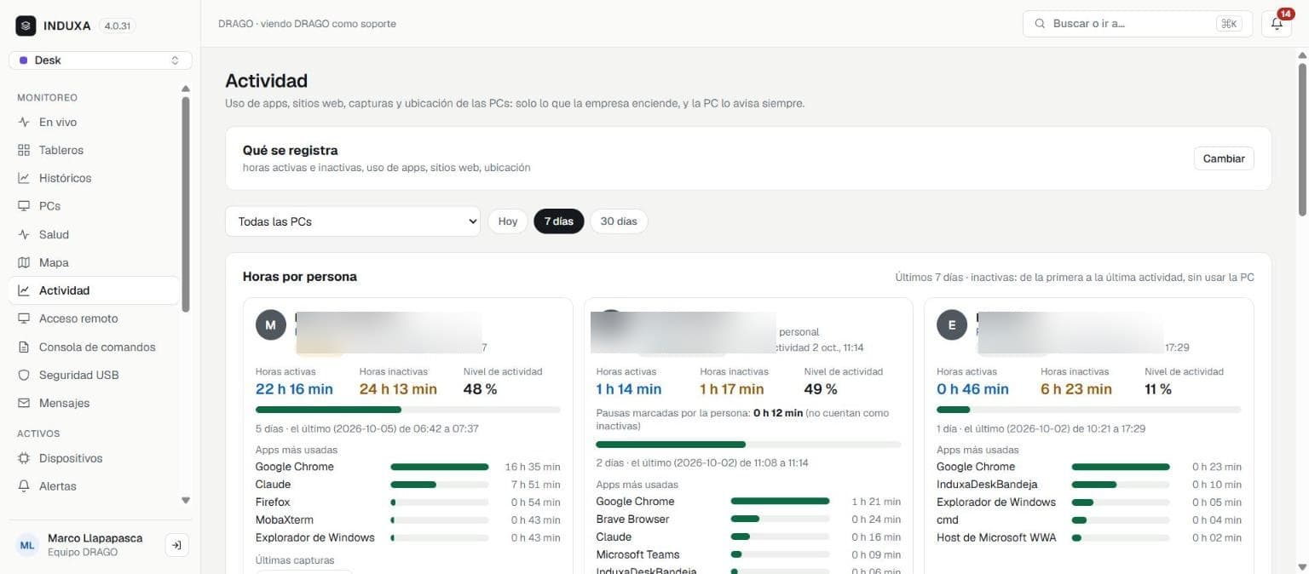Image resolution: width=1309 pixels, height=574 pixels.
Task: Click the Seguridad USB shield icon
Action: pyautogui.click(x=24, y=375)
